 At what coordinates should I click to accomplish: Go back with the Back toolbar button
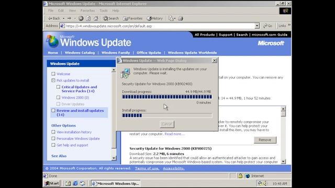(x=53, y=19)
